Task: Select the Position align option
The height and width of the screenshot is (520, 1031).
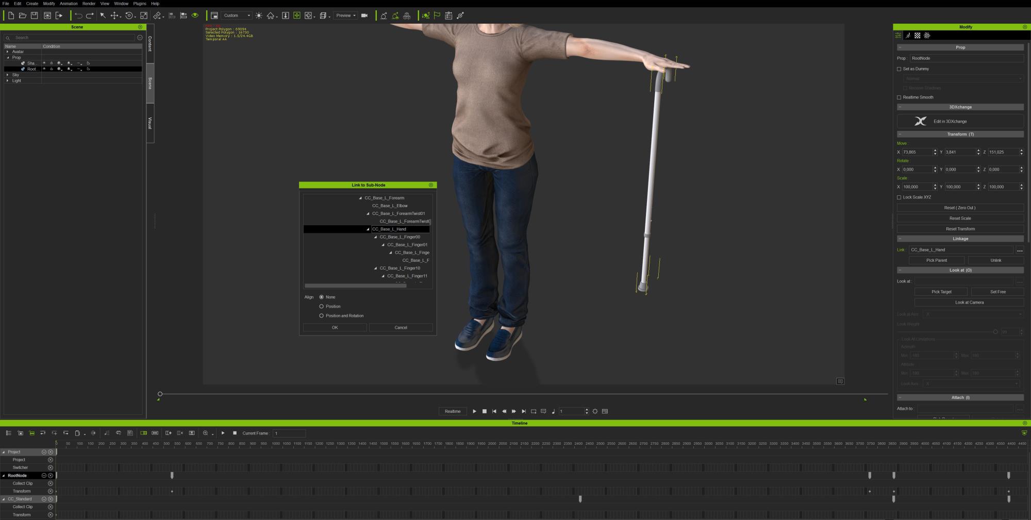Action: [322, 307]
